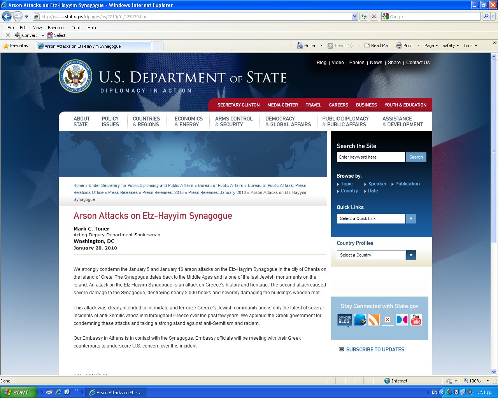This screenshot has height=398, width=498.
Task: Click the Arson Attacks taskbar window button
Action: click(116, 393)
